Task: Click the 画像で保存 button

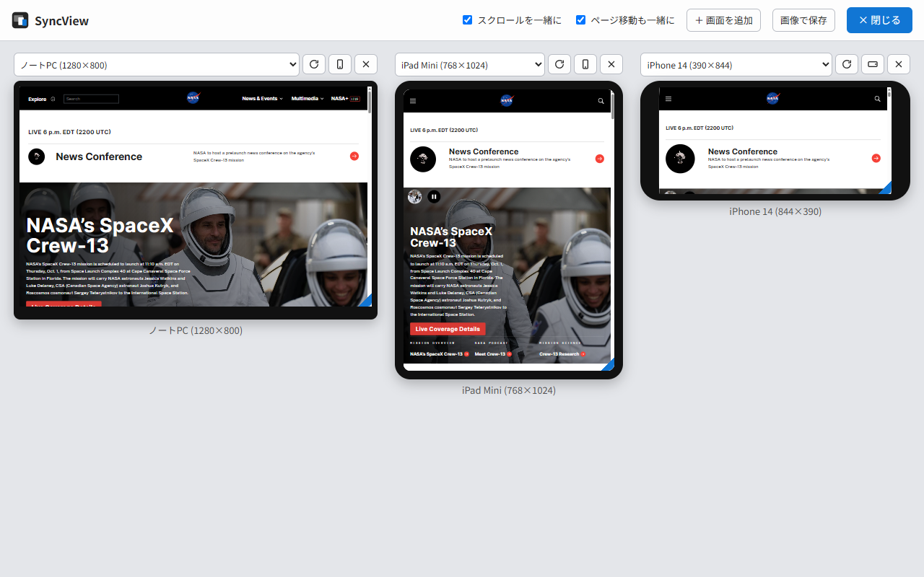Action: coord(803,20)
